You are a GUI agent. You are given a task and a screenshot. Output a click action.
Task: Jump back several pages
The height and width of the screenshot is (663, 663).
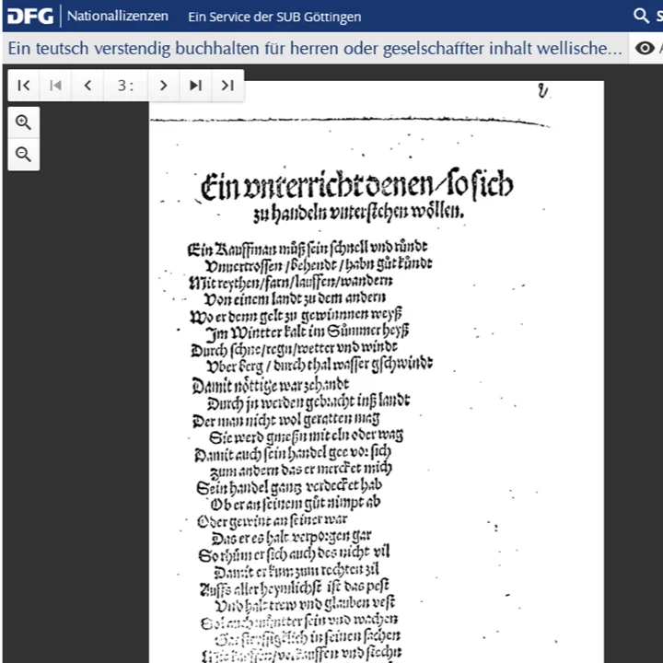(55, 86)
